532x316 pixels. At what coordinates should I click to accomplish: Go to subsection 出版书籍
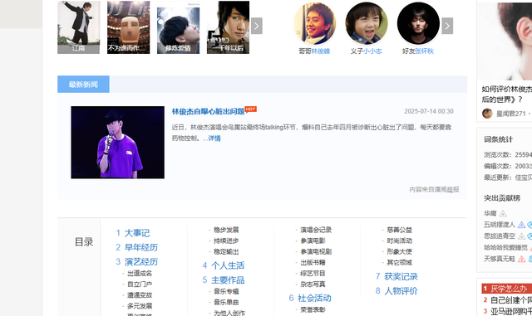(x=313, y=262)
